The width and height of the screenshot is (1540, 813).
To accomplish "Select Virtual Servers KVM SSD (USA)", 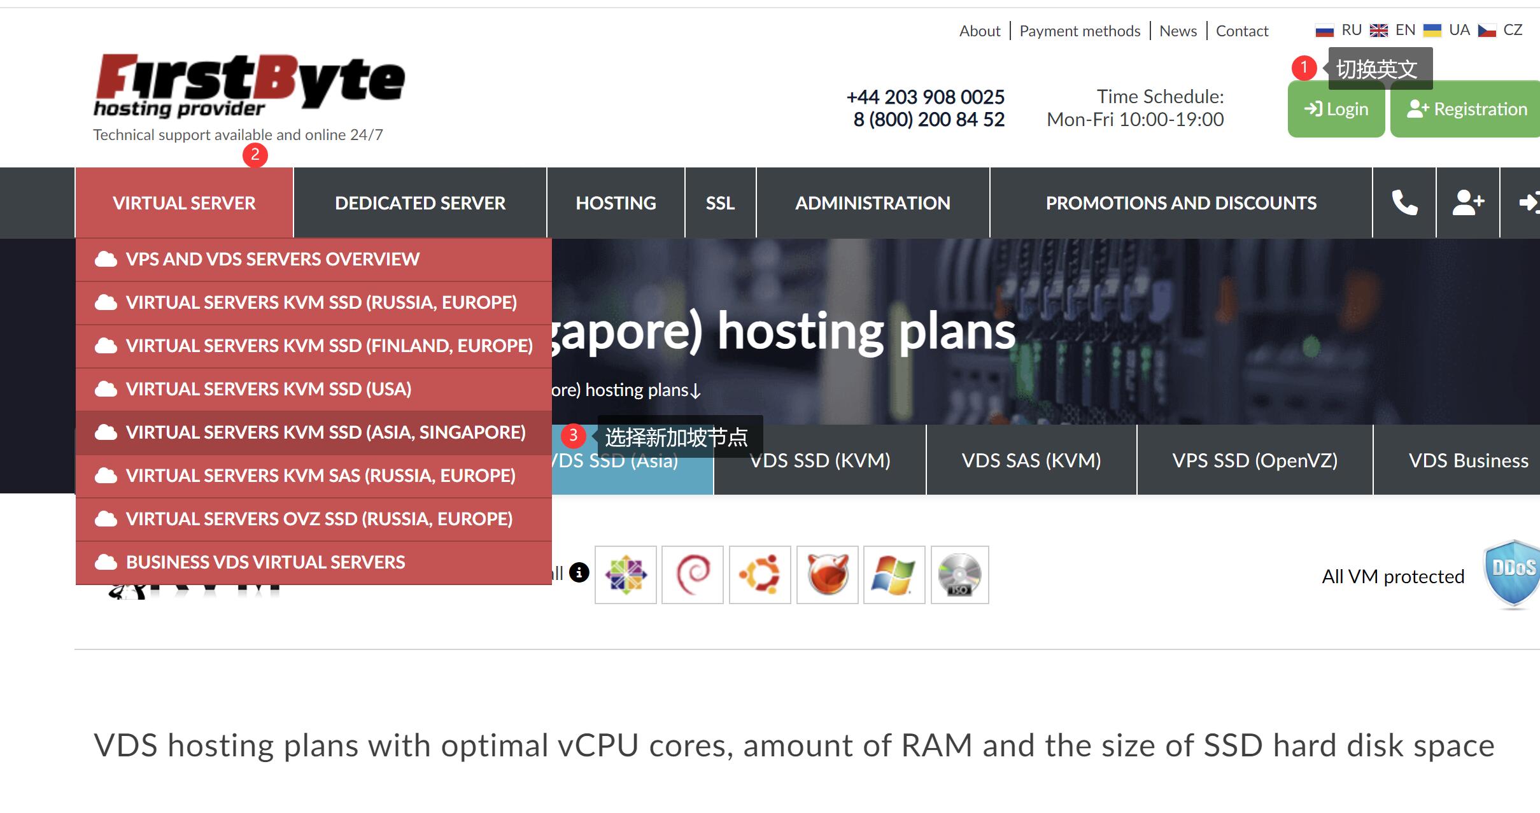I will tap(314, 389).
